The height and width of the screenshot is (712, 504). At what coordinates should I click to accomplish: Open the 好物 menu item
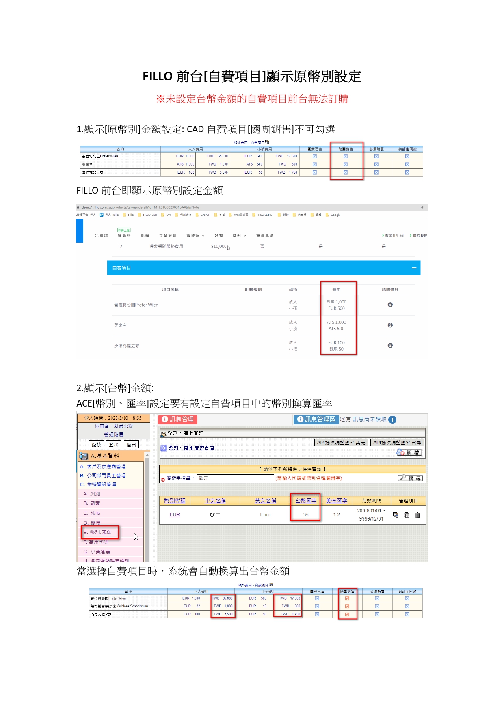click(219, 236)
